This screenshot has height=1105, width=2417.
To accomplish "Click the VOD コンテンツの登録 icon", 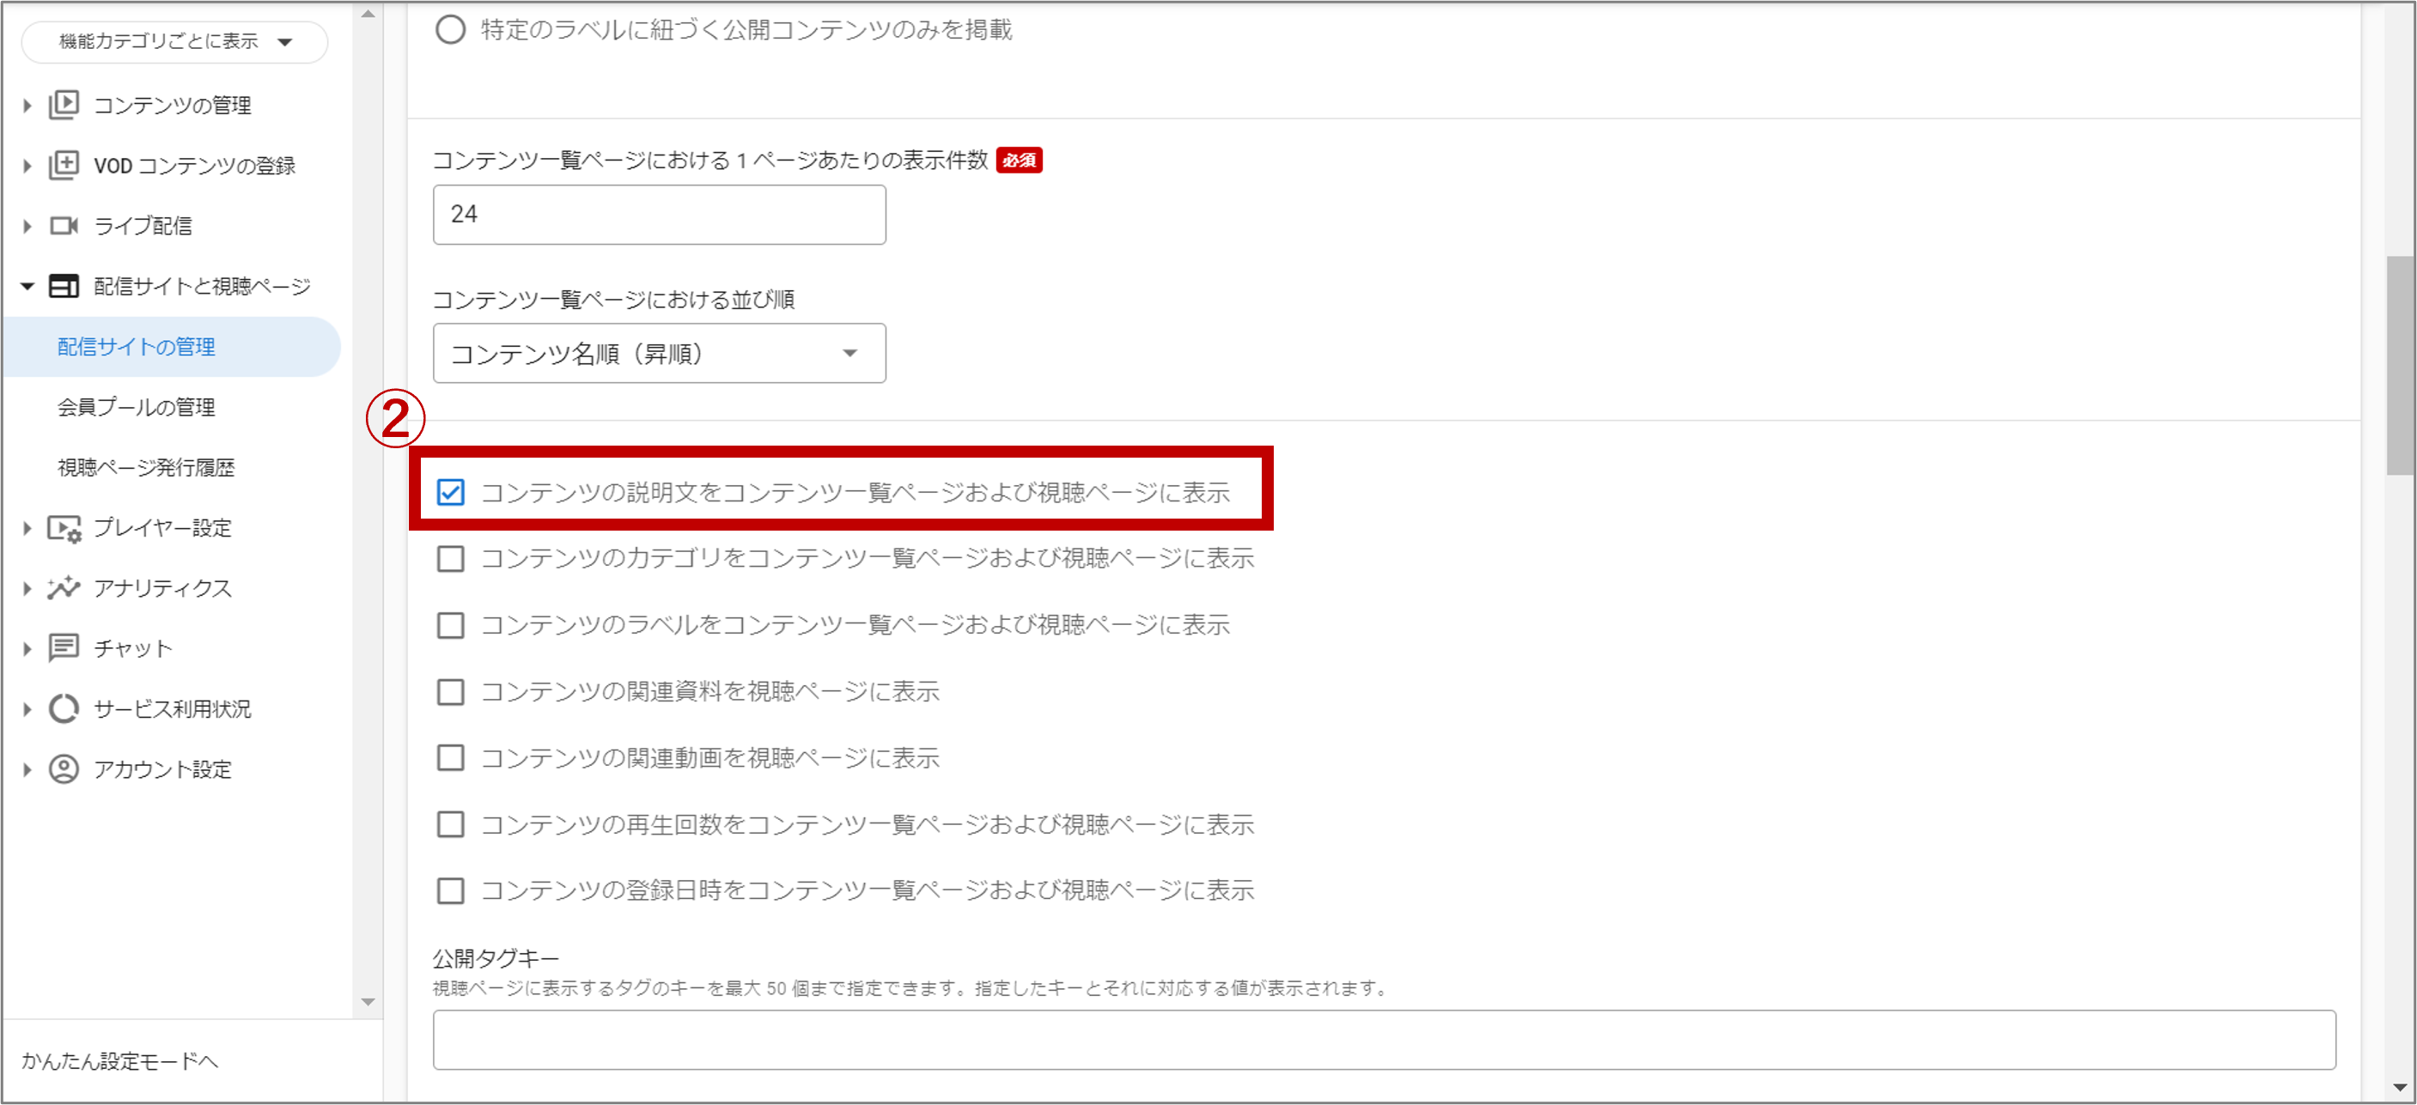I will click(64, 165).
